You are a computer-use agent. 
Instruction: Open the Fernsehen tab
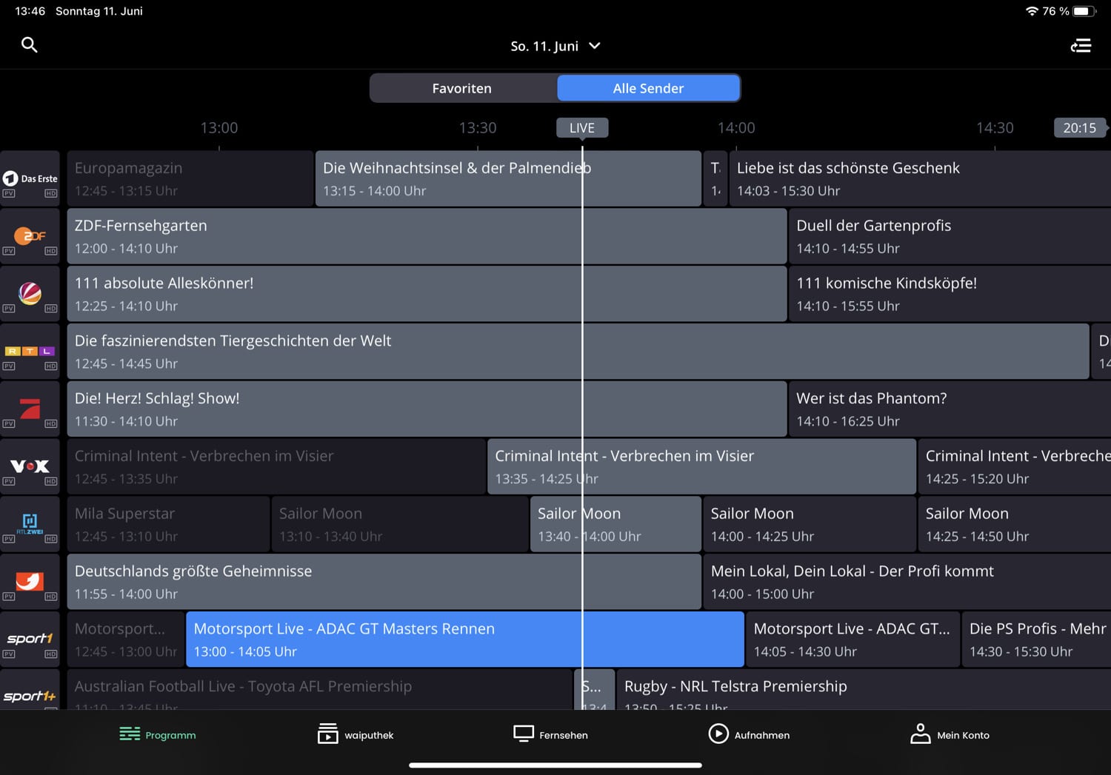pyautogui.click(x=551, y=734)
